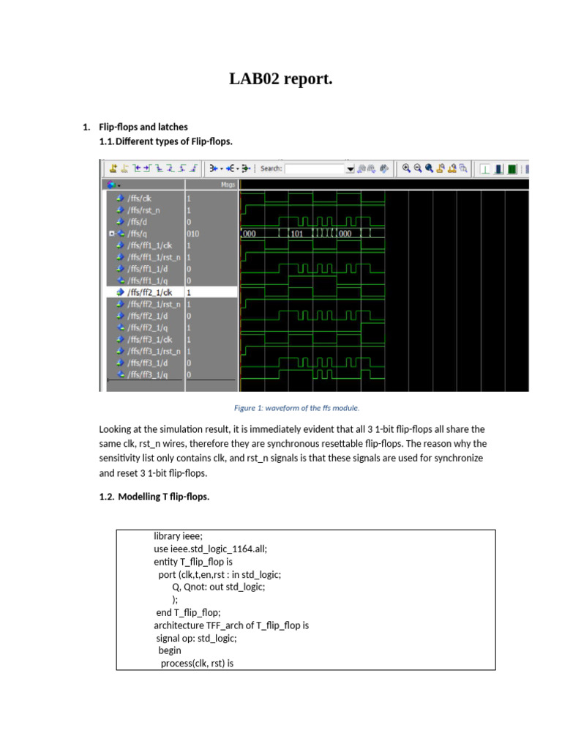The image size is (562, 750).
Task: Click the 101 value in the waveform
Action: click(x=297, y=234)
